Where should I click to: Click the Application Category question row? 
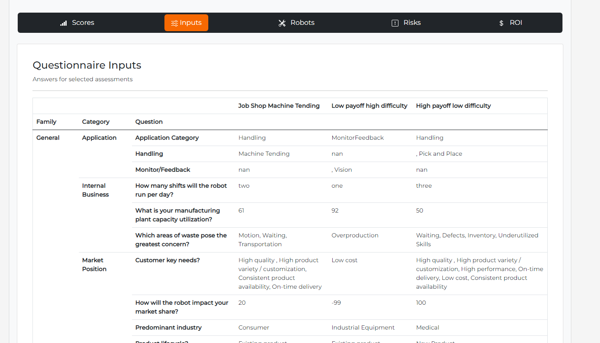click(167, 138)
